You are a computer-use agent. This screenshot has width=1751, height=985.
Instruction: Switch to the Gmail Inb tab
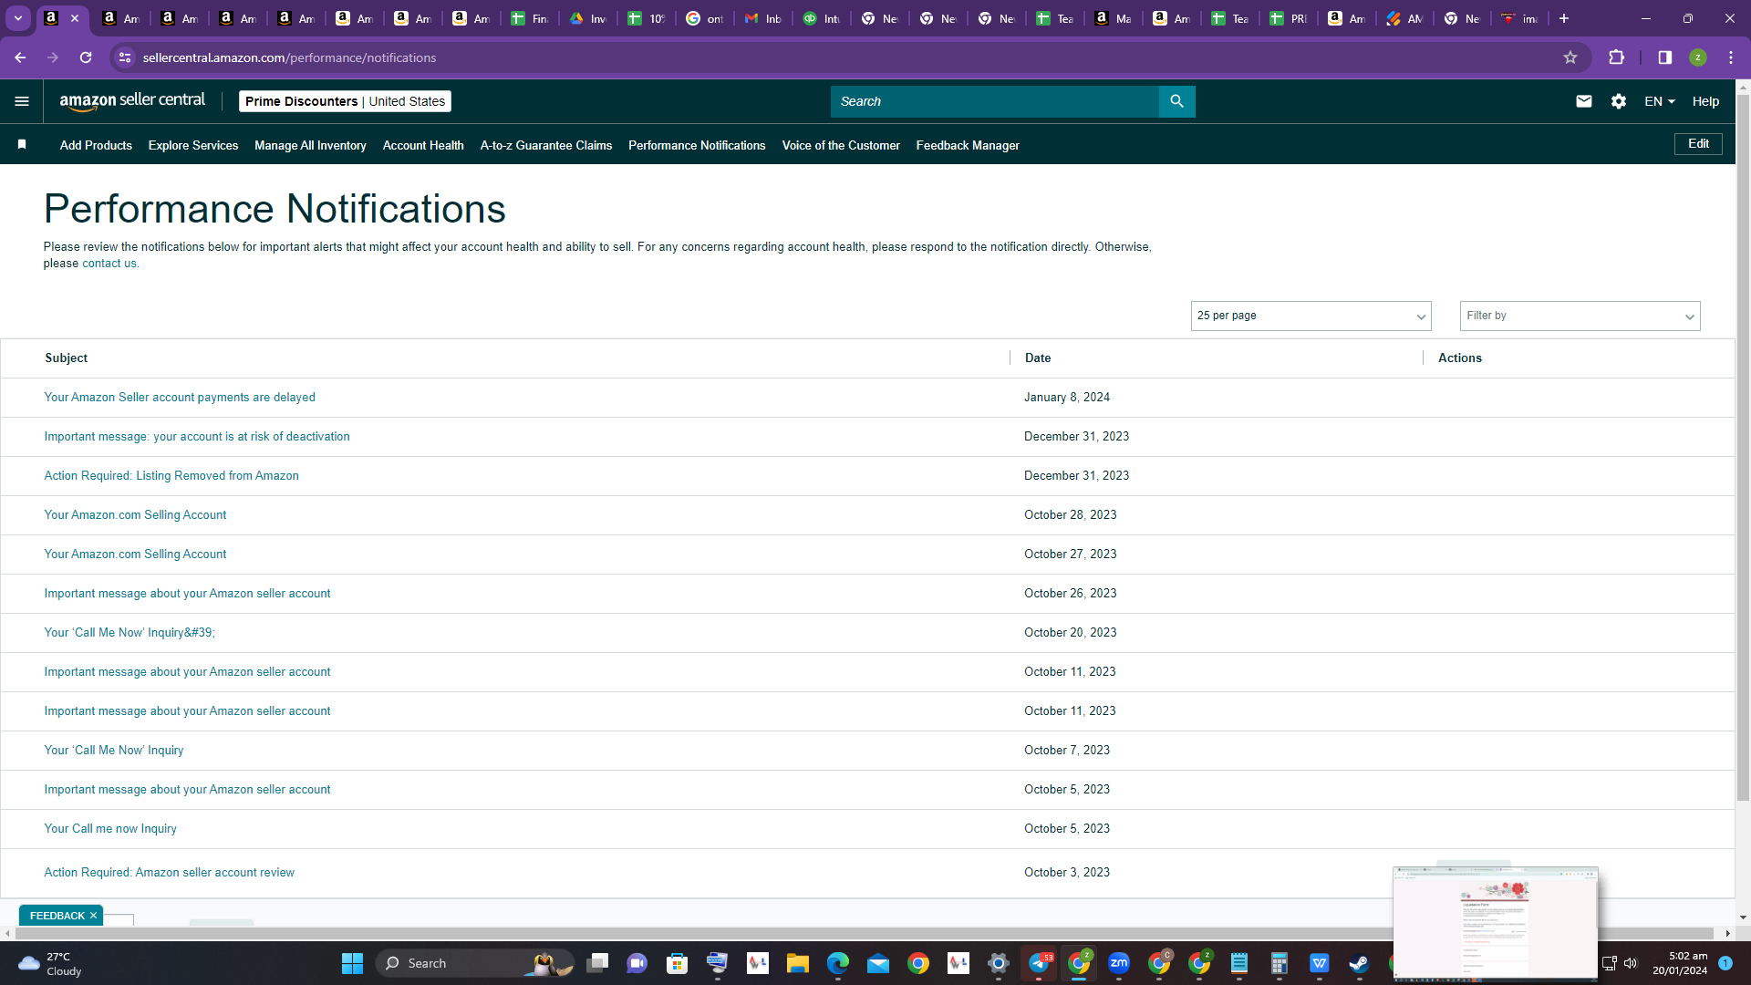[763, 18]
